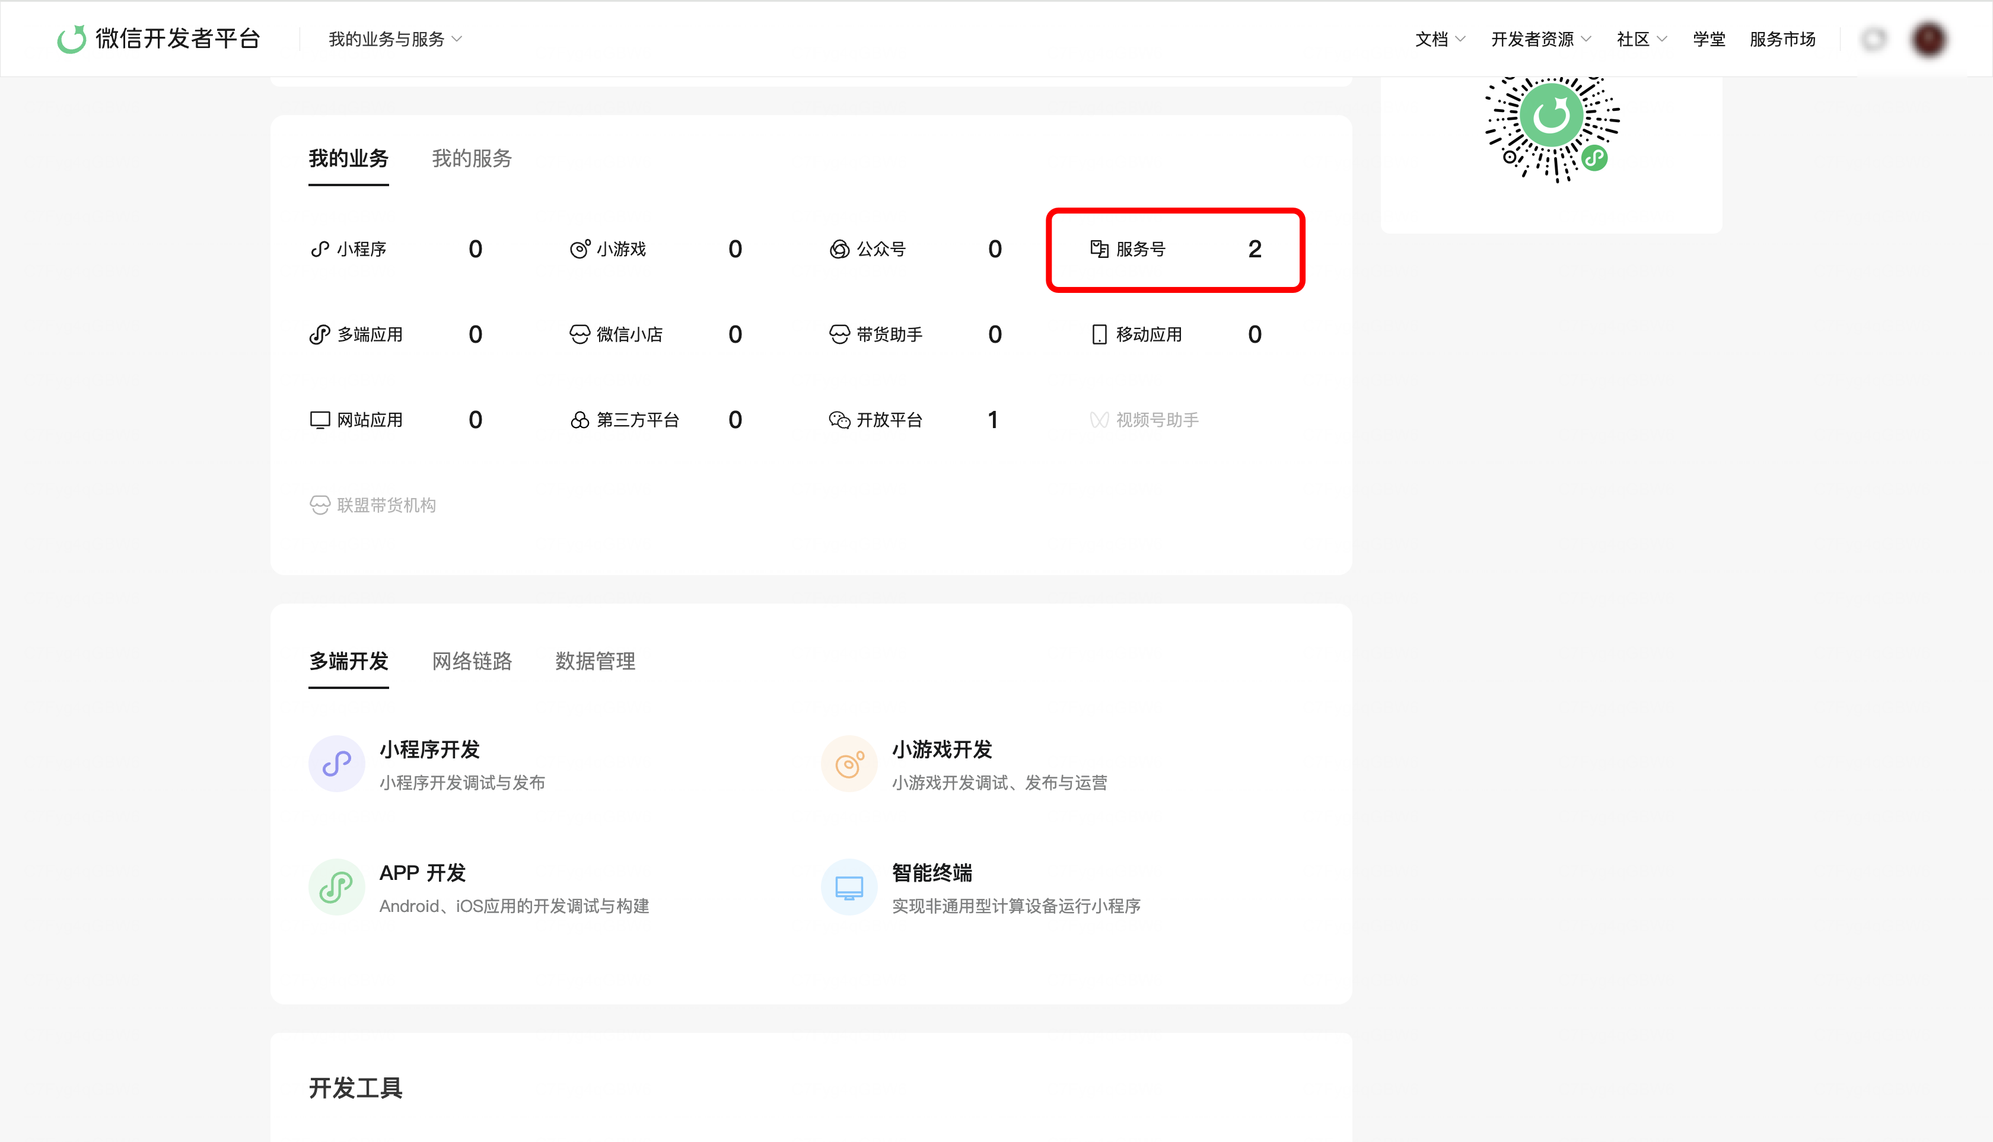Click the green APP 开发 round icon
The width and height of the screenshot is (1993, 1142).
tap(336, 887)
